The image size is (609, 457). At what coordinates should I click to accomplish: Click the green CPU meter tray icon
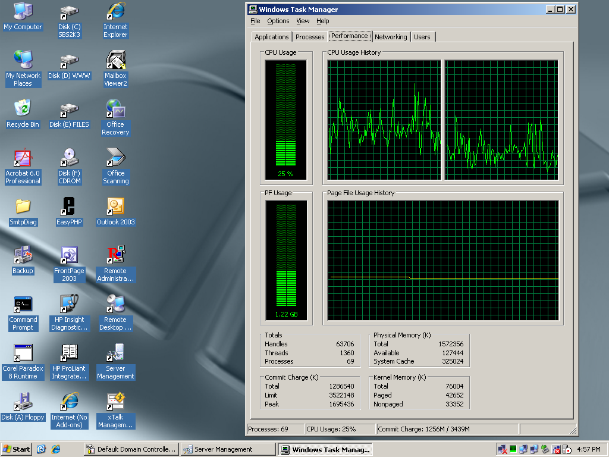pyautogui.click(x=513, y=450)
